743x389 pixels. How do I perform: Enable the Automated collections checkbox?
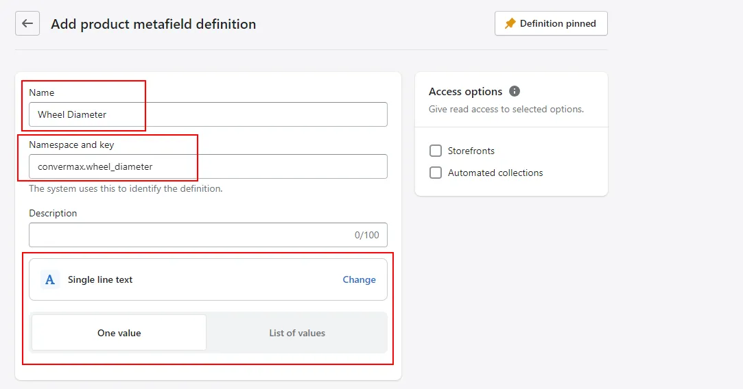[x=436, y=173]
